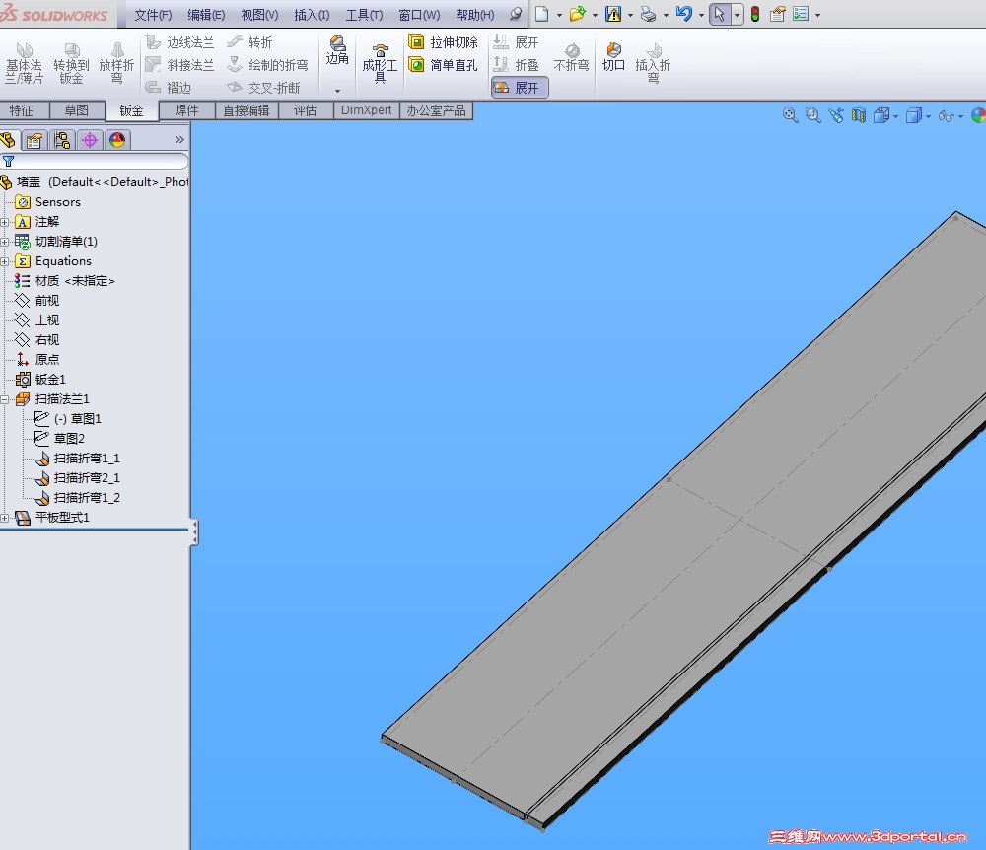Screen dimensions: 986x850
Task: Click the Open file folder icon
Action: [577, 14]
